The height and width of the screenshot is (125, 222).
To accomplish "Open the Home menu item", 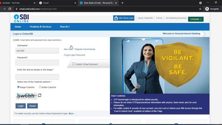I will tap(18, 27).
